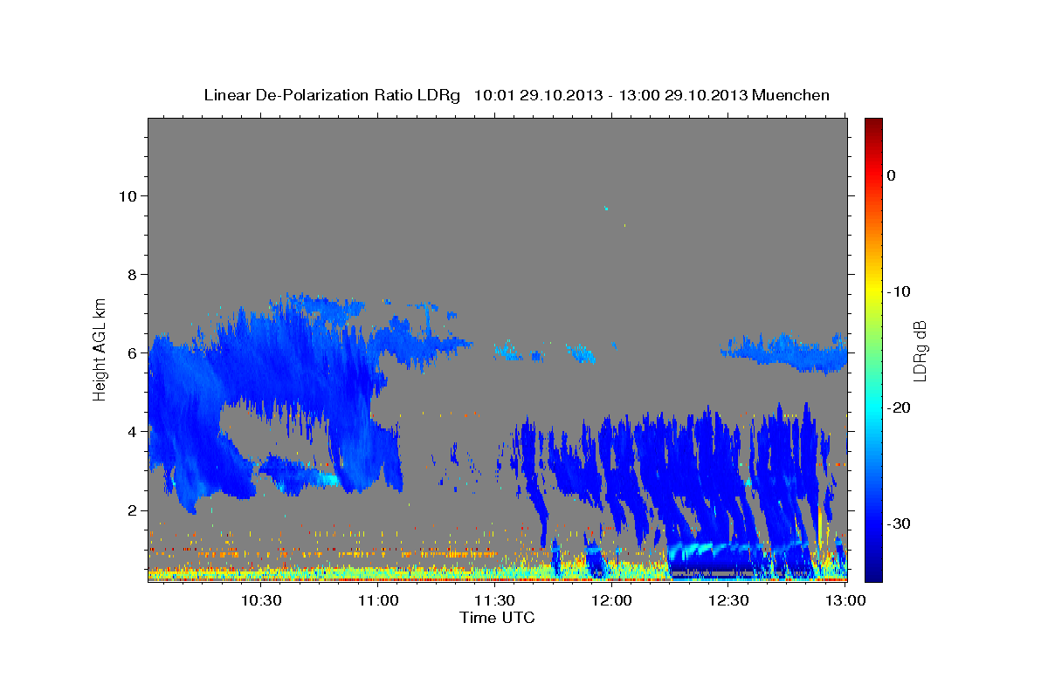Image resolution: width=1048 pixels, height=698 pixels.
Task: Click the colorbar tick label '0'
Action: [892, 175]
